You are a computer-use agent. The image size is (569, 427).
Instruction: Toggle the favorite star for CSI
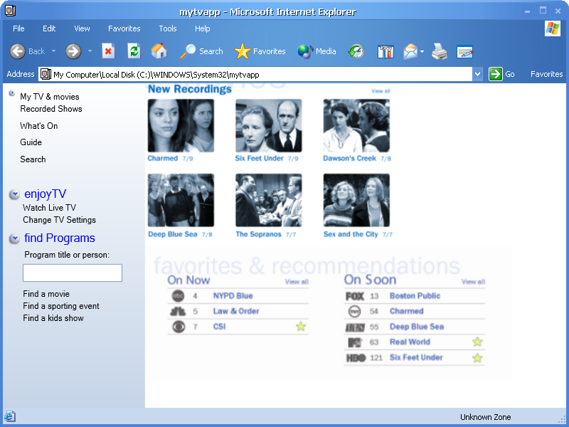tap(301, 327)
